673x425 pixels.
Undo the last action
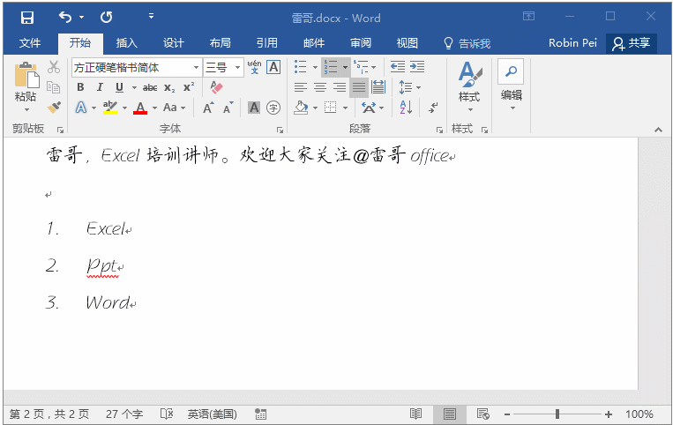65,17
